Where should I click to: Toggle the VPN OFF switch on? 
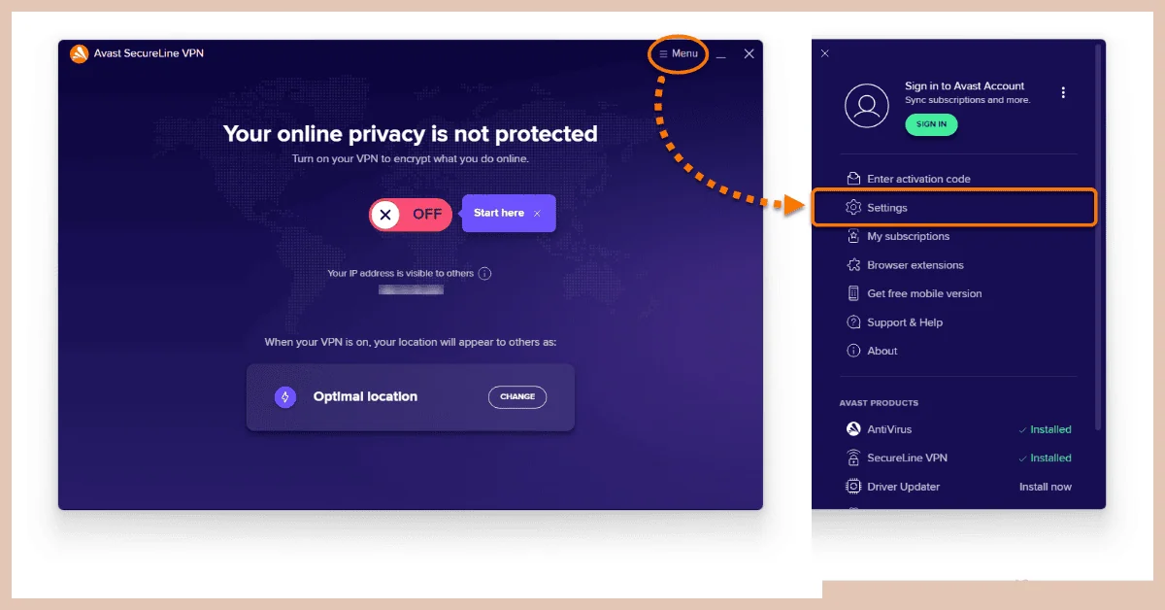(411, 215)
